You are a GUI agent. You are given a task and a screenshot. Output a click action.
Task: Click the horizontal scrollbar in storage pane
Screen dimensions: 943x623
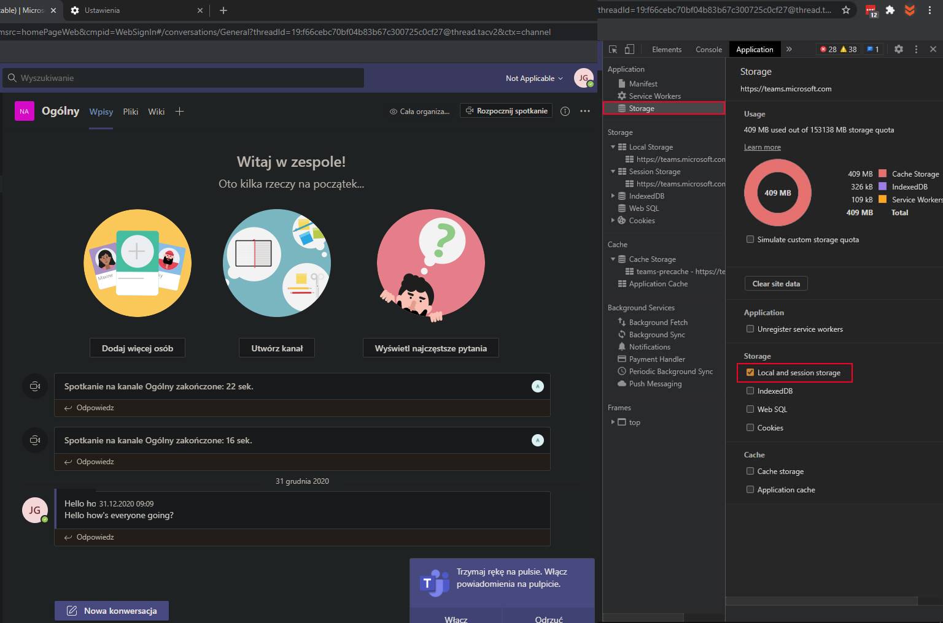tap(821, 601)
